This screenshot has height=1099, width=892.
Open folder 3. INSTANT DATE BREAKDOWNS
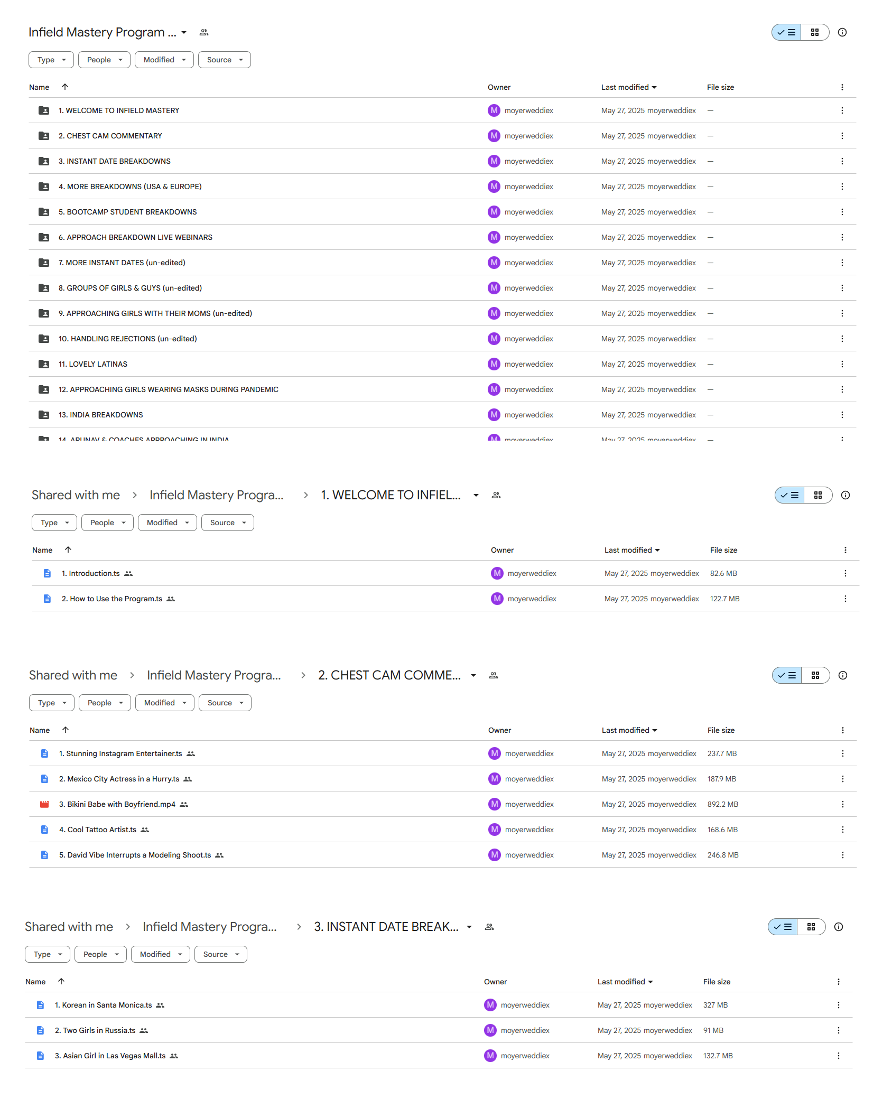(115, 161)
